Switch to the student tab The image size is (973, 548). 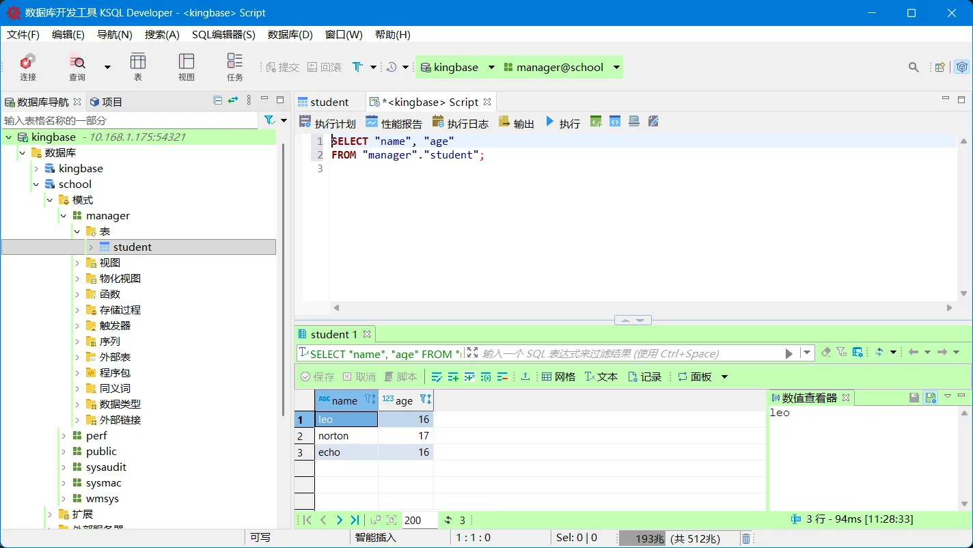[329, 101]
